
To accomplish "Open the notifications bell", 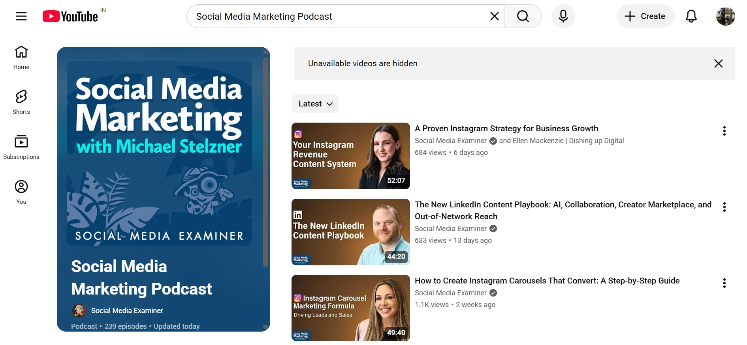I will tap(691, 16).
